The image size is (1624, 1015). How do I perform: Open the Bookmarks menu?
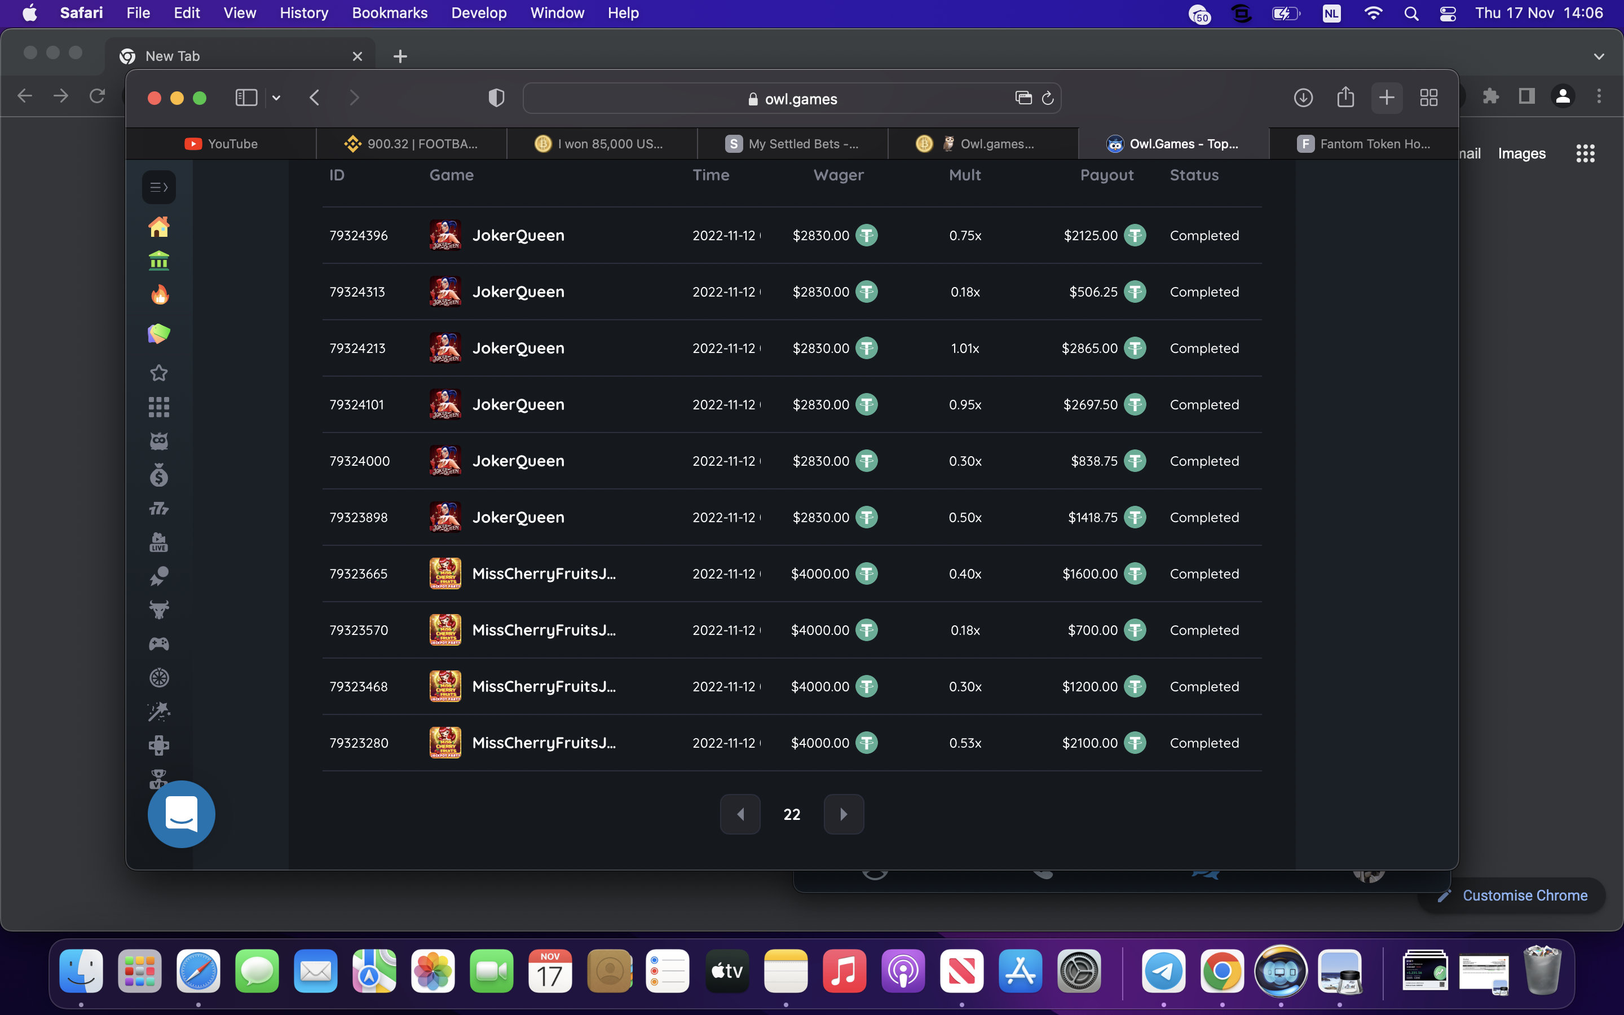tap(389, 13)
